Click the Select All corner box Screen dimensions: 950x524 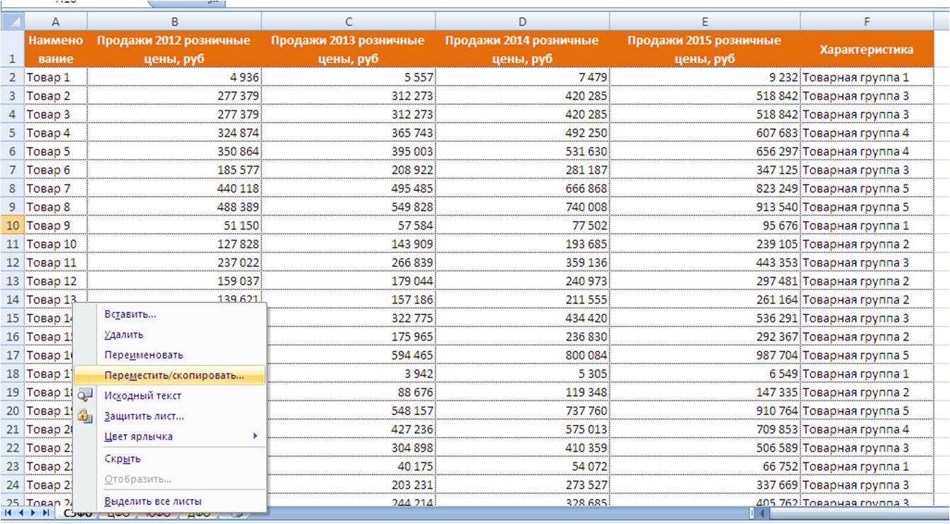click(x=12, y=21)
